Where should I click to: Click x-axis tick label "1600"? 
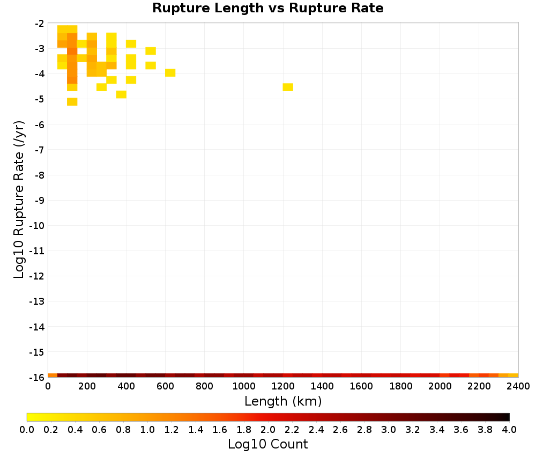(361, 386)
